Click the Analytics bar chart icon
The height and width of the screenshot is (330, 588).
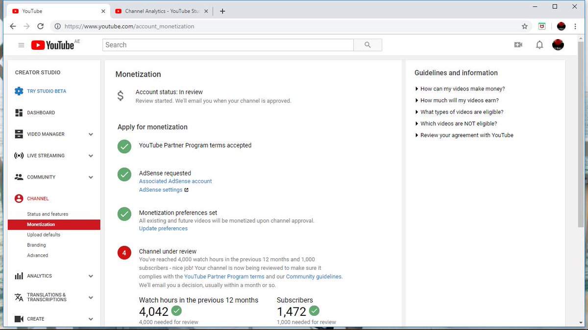[x=19, y=276]
